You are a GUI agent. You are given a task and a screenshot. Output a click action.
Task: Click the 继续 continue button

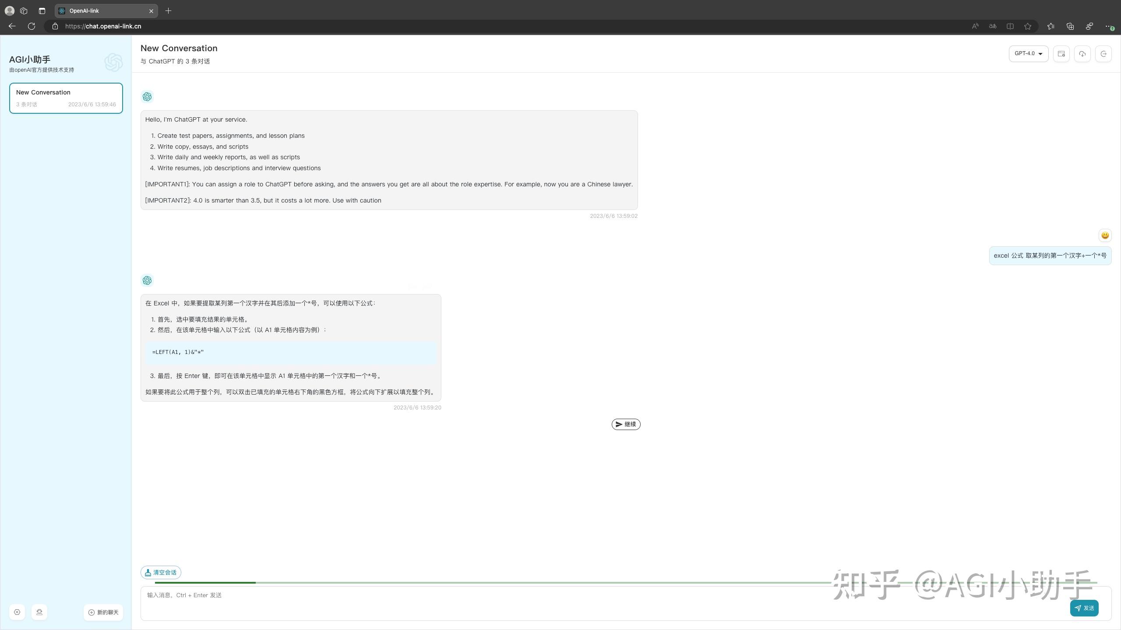(626, 424)
